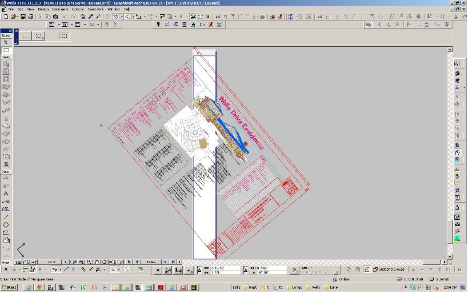The width and height of the screenshot is (468, 294).
Task: Click the Start button
Action: pyautogui.click(x=9, y=288)
